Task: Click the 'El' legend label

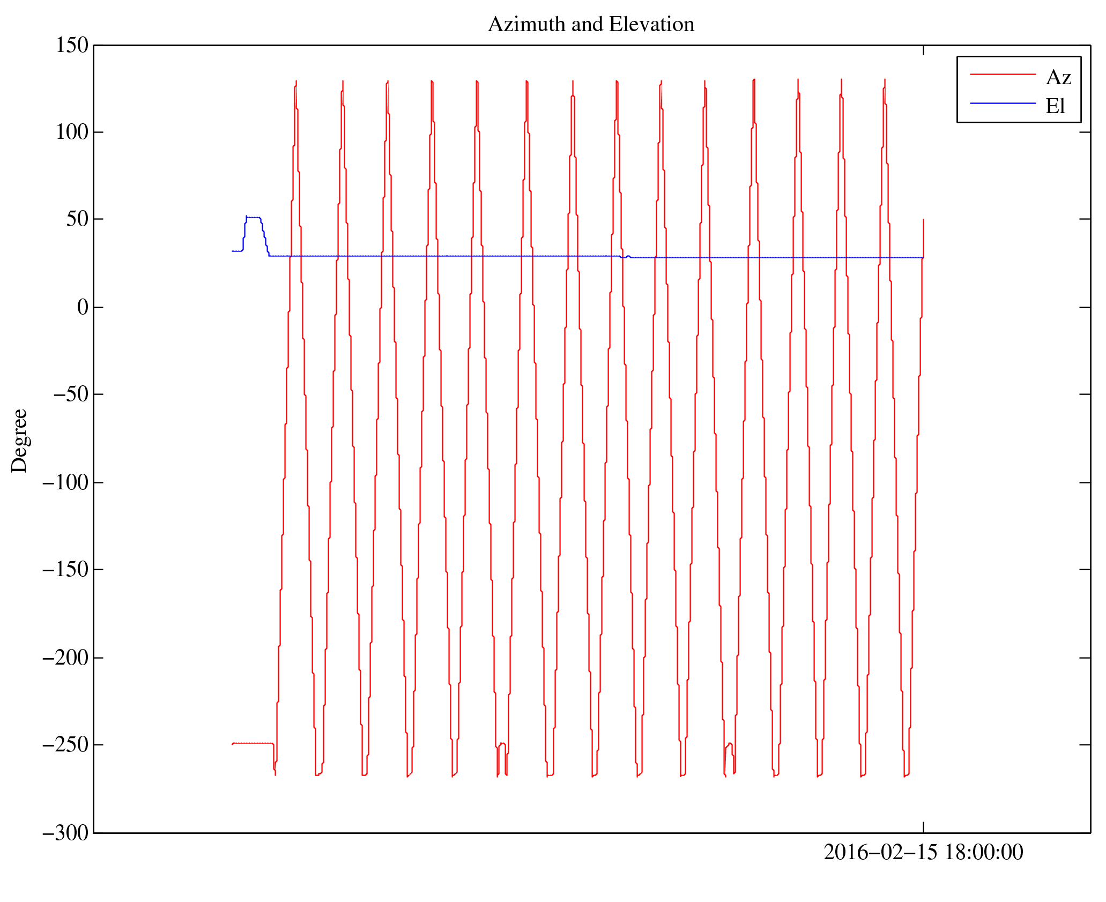Action: click(x=1055, y=106)
